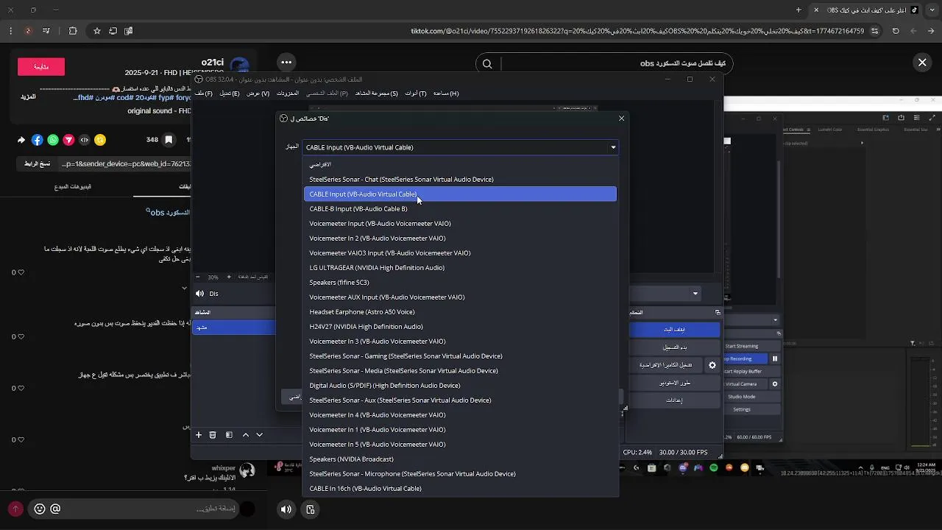The height and width of the screenshot is (530, 942).
Task: Click the @ mention icon
Action: (55, 509)
